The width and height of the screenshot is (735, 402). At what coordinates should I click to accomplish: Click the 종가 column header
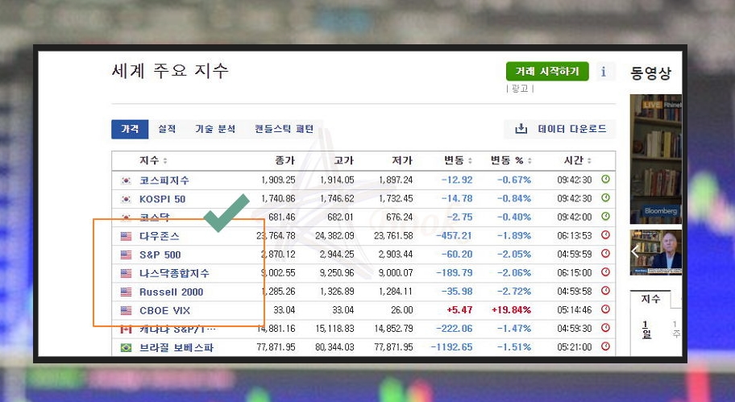(284, 160)
